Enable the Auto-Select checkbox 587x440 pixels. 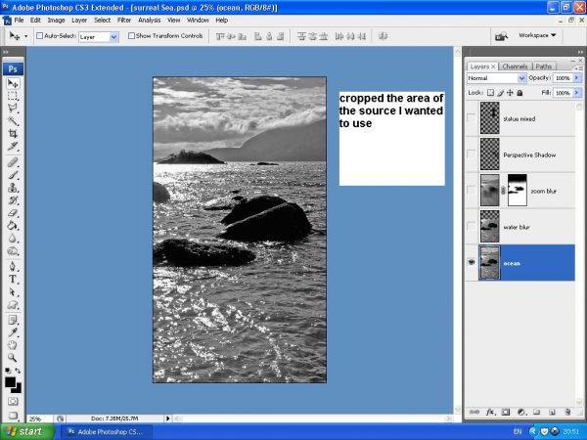[40, 36]
